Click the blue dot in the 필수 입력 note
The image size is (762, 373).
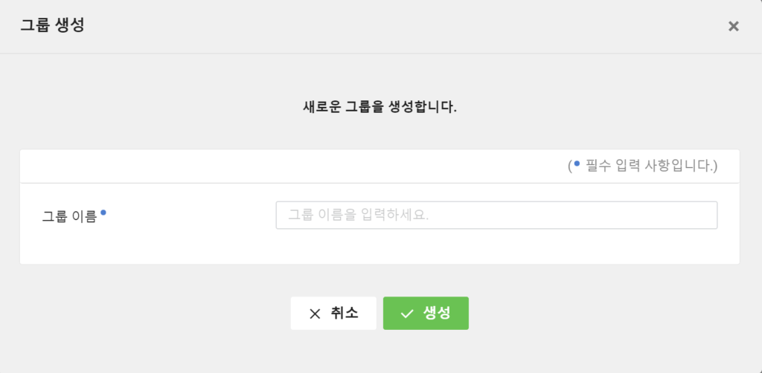point(577,163)
